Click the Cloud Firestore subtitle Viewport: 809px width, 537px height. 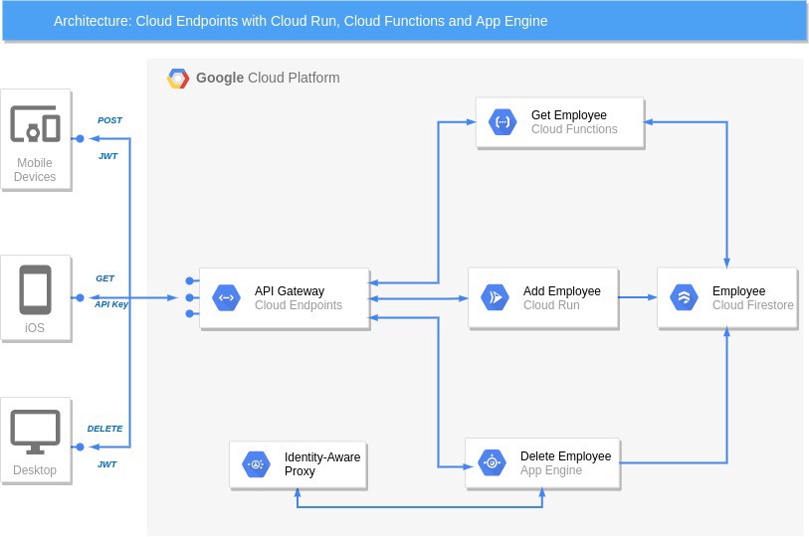pyautogui.click(x=752, y=305)
